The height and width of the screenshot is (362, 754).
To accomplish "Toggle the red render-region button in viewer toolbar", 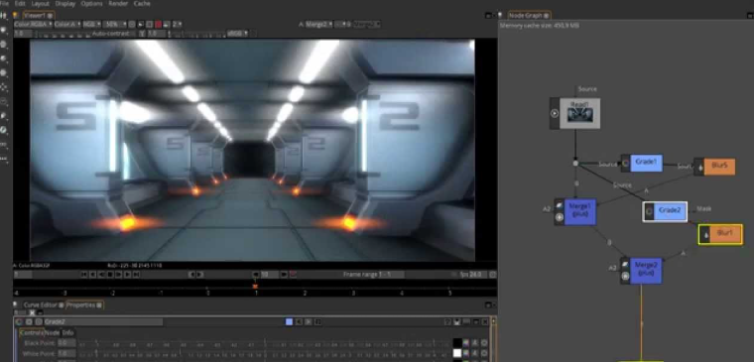I will 158,24.
